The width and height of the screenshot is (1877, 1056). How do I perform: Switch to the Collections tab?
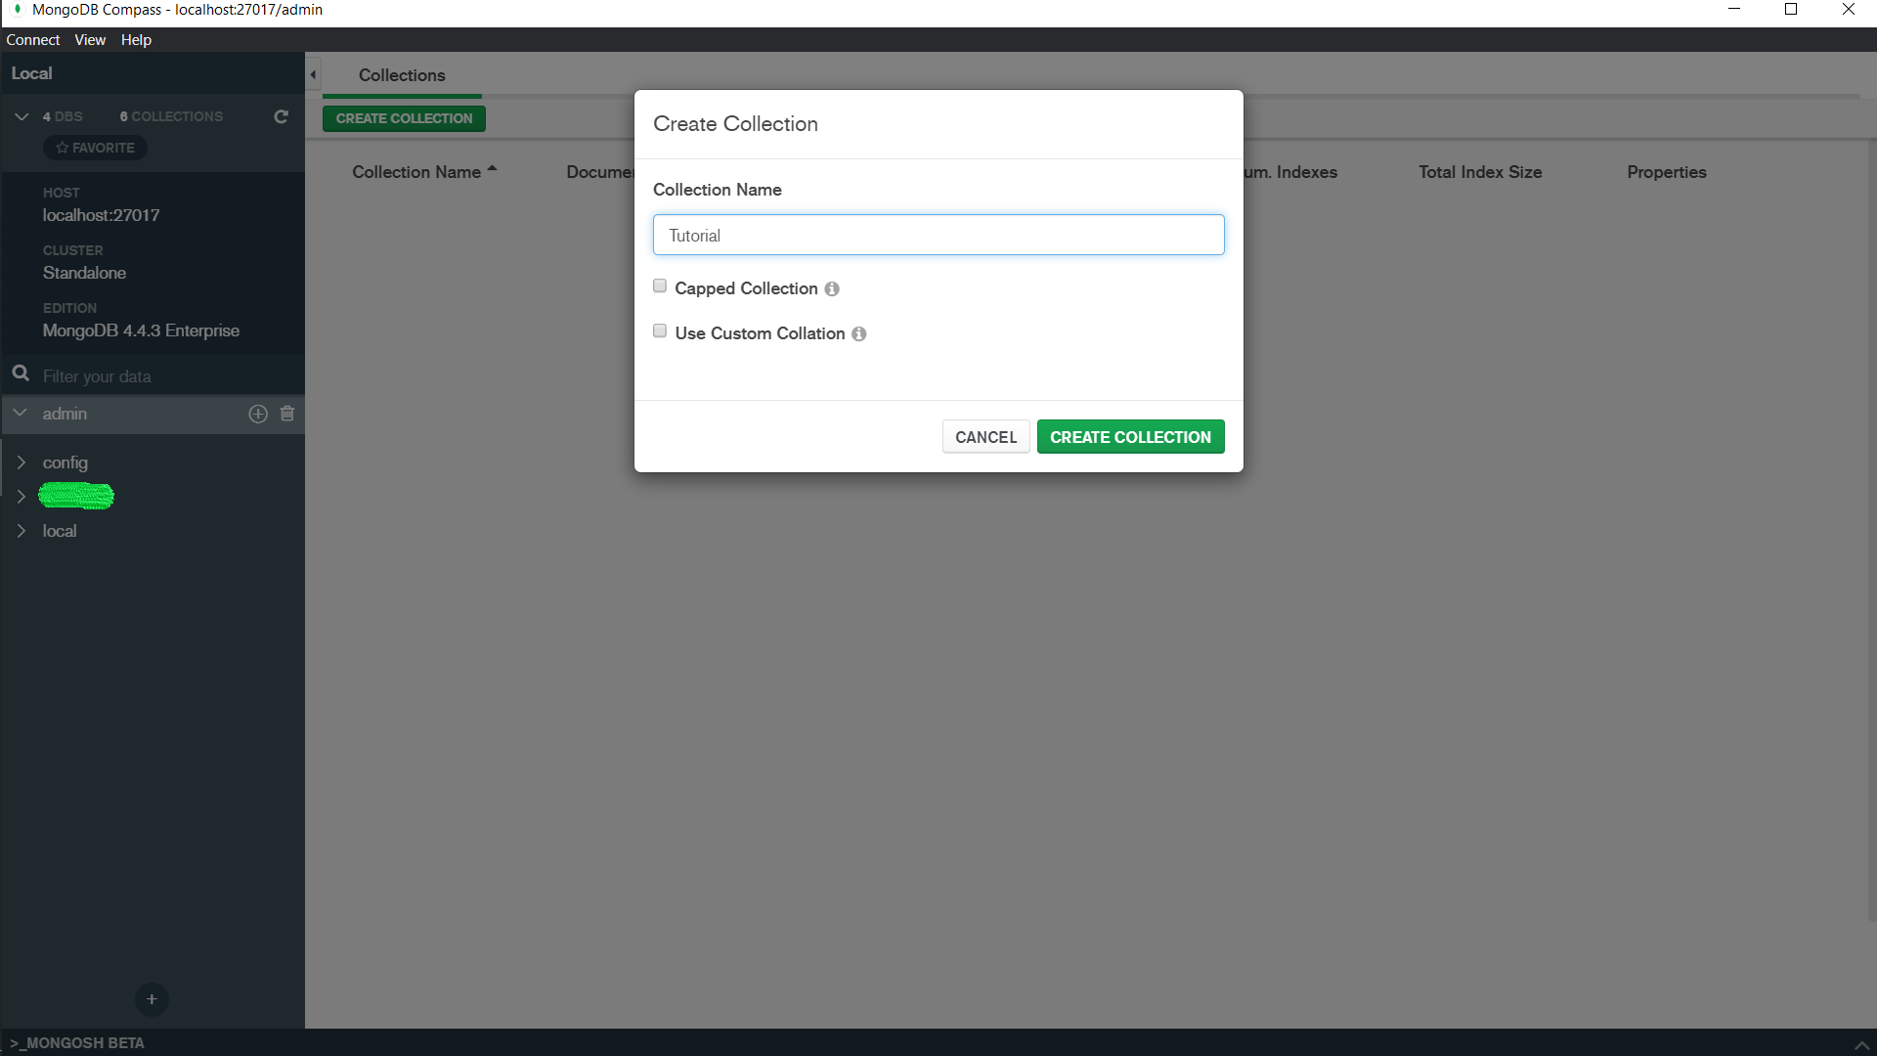click(401, 75)
